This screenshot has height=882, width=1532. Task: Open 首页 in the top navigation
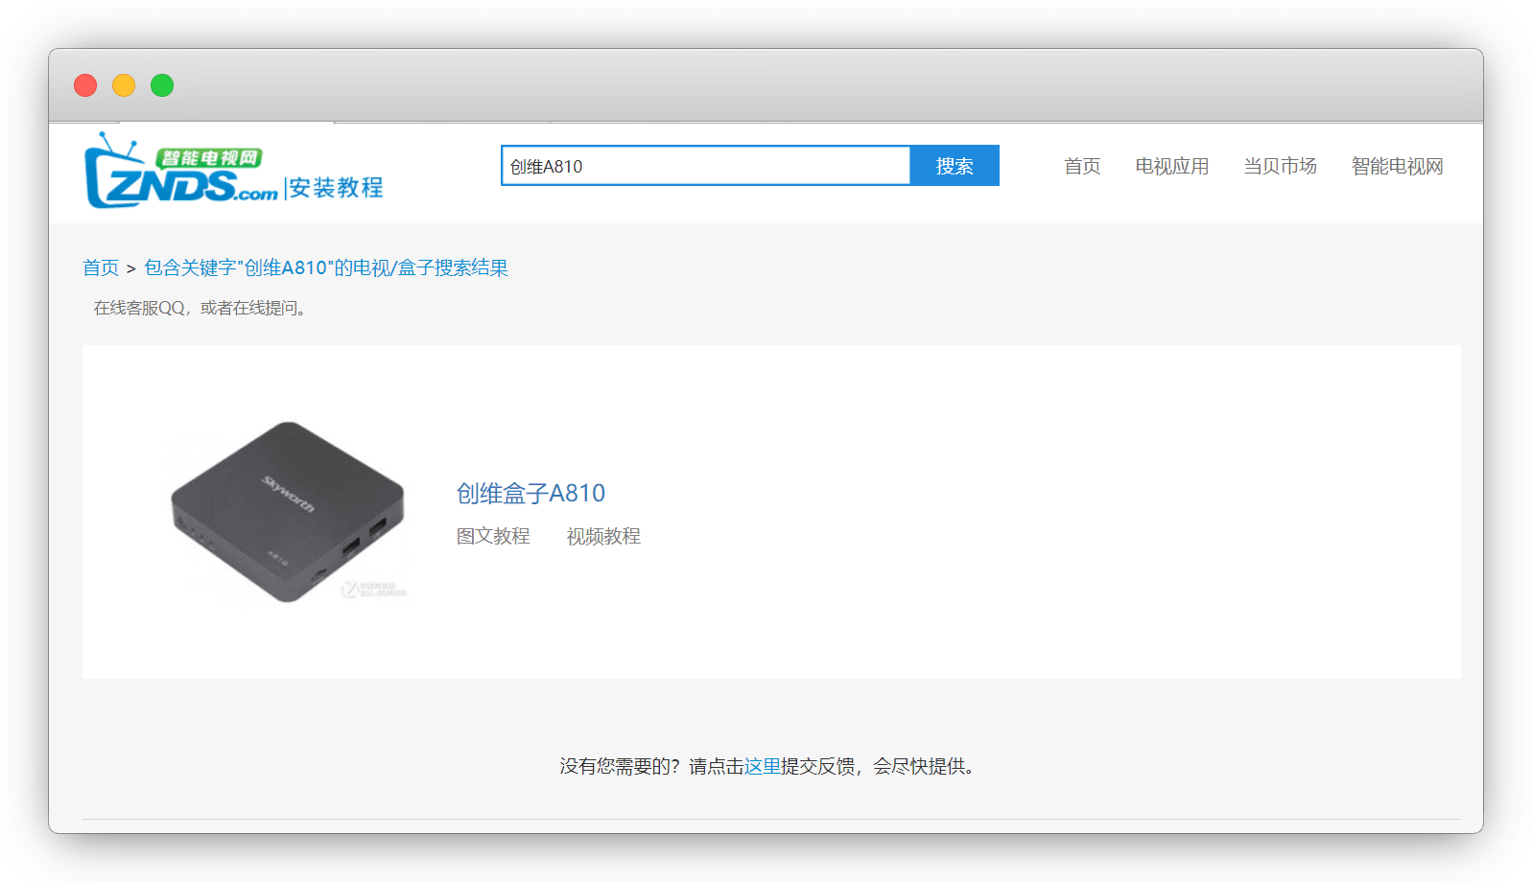point(1082,166)
